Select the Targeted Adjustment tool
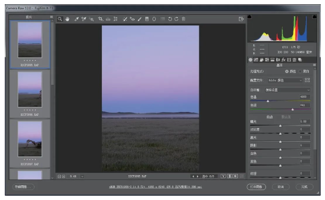The image size is (325, 200). pyautogui.click(x=91, y=19)
